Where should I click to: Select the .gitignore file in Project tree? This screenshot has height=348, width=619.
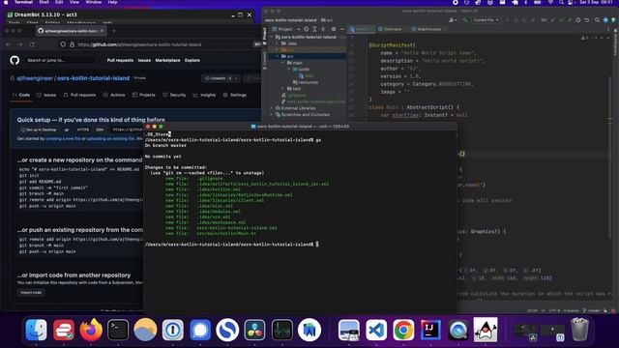coord(294,95)
